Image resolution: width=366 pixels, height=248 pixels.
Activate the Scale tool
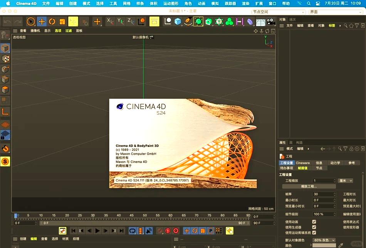pyautogui.click(x=62, y=22)
